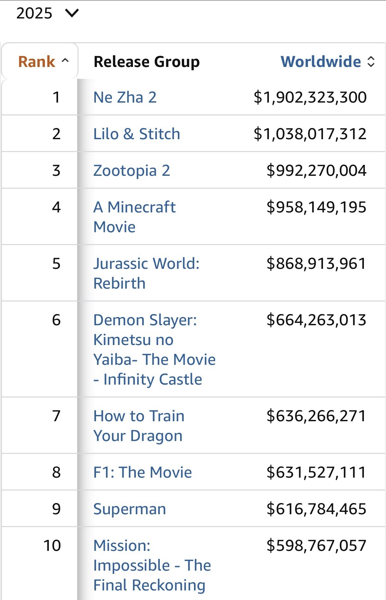This screenshot has height=600, width=386.
Task: Open the Lilo & Stitch link
Action: (137, 134)
